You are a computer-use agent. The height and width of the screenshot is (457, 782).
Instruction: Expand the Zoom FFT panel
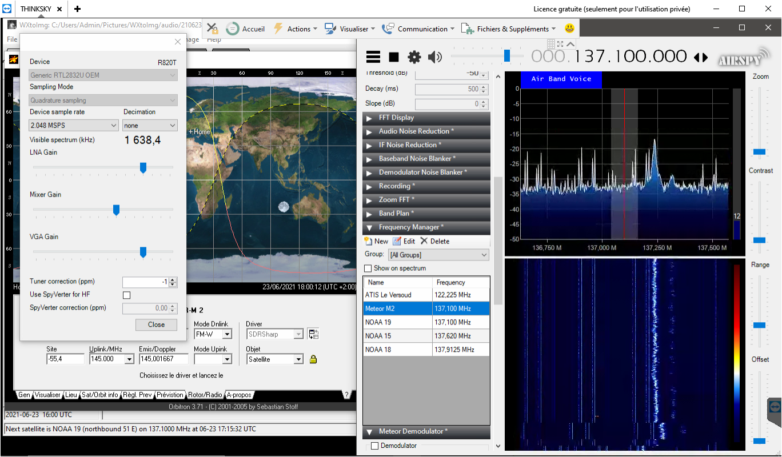[426, 200]
